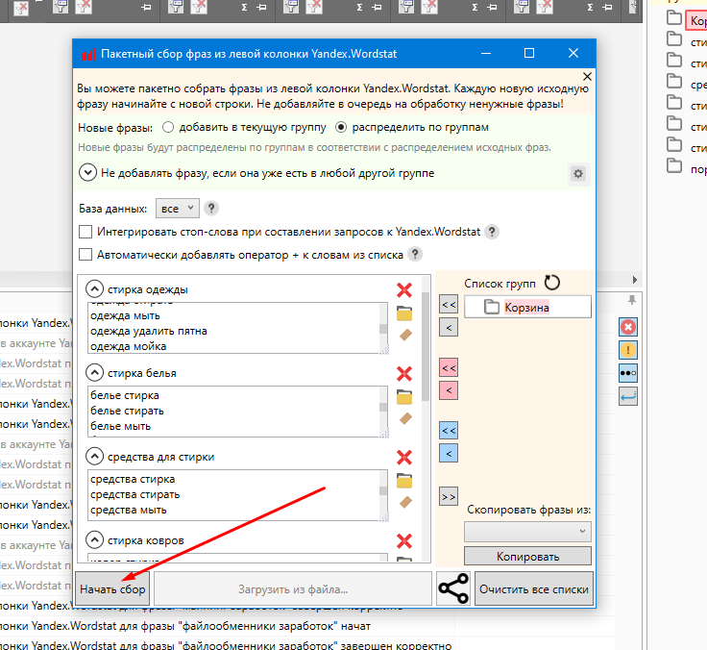Open folder icon of «средства для стирки» group
The width and height of the screenshot is (707, 650).
click(404, 481)
